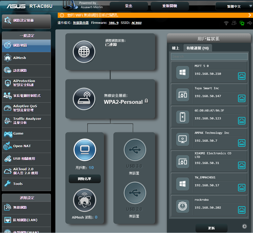253x233 pixels.
Task: Switch to the 有線連接 (10) tab
Action: point(197,48)
